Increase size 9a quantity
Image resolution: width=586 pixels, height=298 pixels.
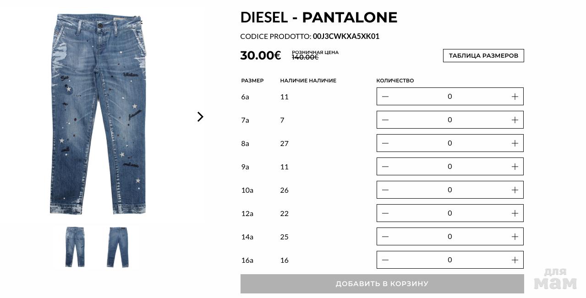pyautogui.click(x=515, y=167)
